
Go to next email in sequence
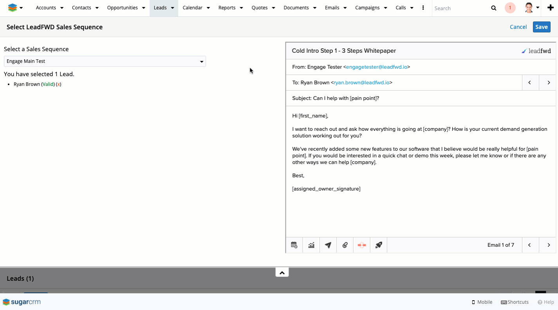[549, 245]
